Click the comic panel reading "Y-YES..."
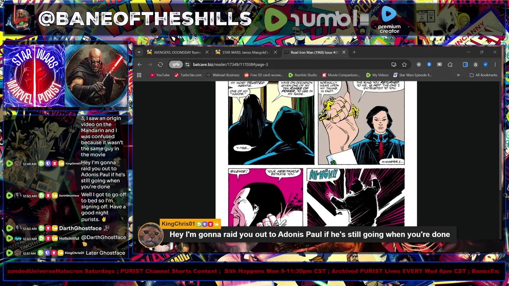This screenshot has height=286, width=509. tap(271, 123)
